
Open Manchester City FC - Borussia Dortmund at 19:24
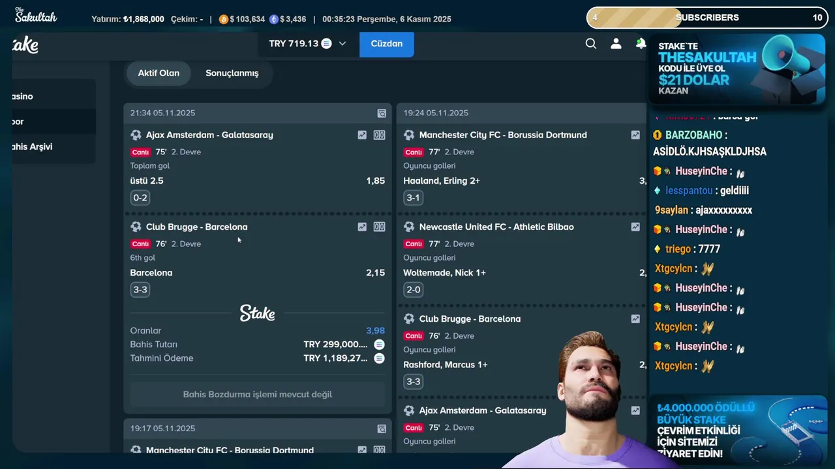point(503,135)
